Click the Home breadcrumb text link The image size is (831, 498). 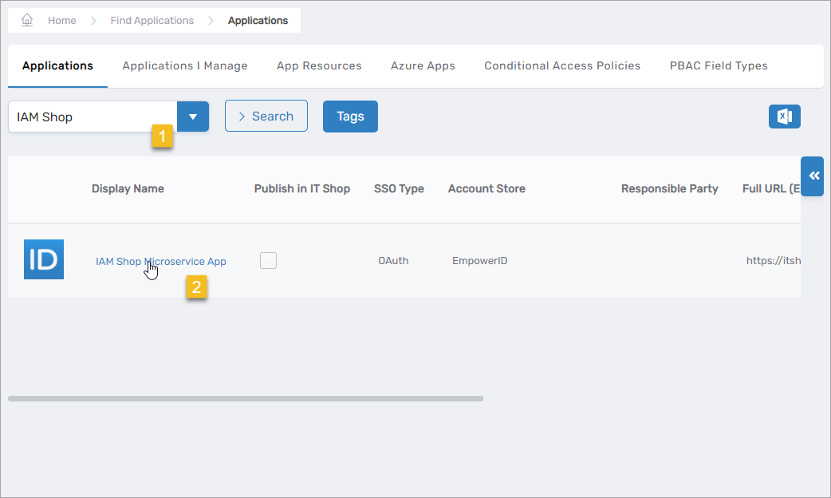(x=61, y=20)
